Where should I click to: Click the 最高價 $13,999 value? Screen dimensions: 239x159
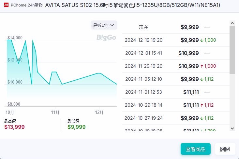[14, 127]
